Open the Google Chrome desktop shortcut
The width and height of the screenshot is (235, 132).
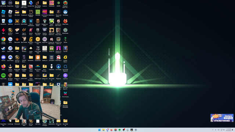tap(3, 41)
